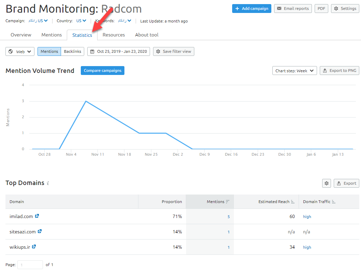Click the Page number input field
Screen dimensions: 361x278
coord(30,265)
